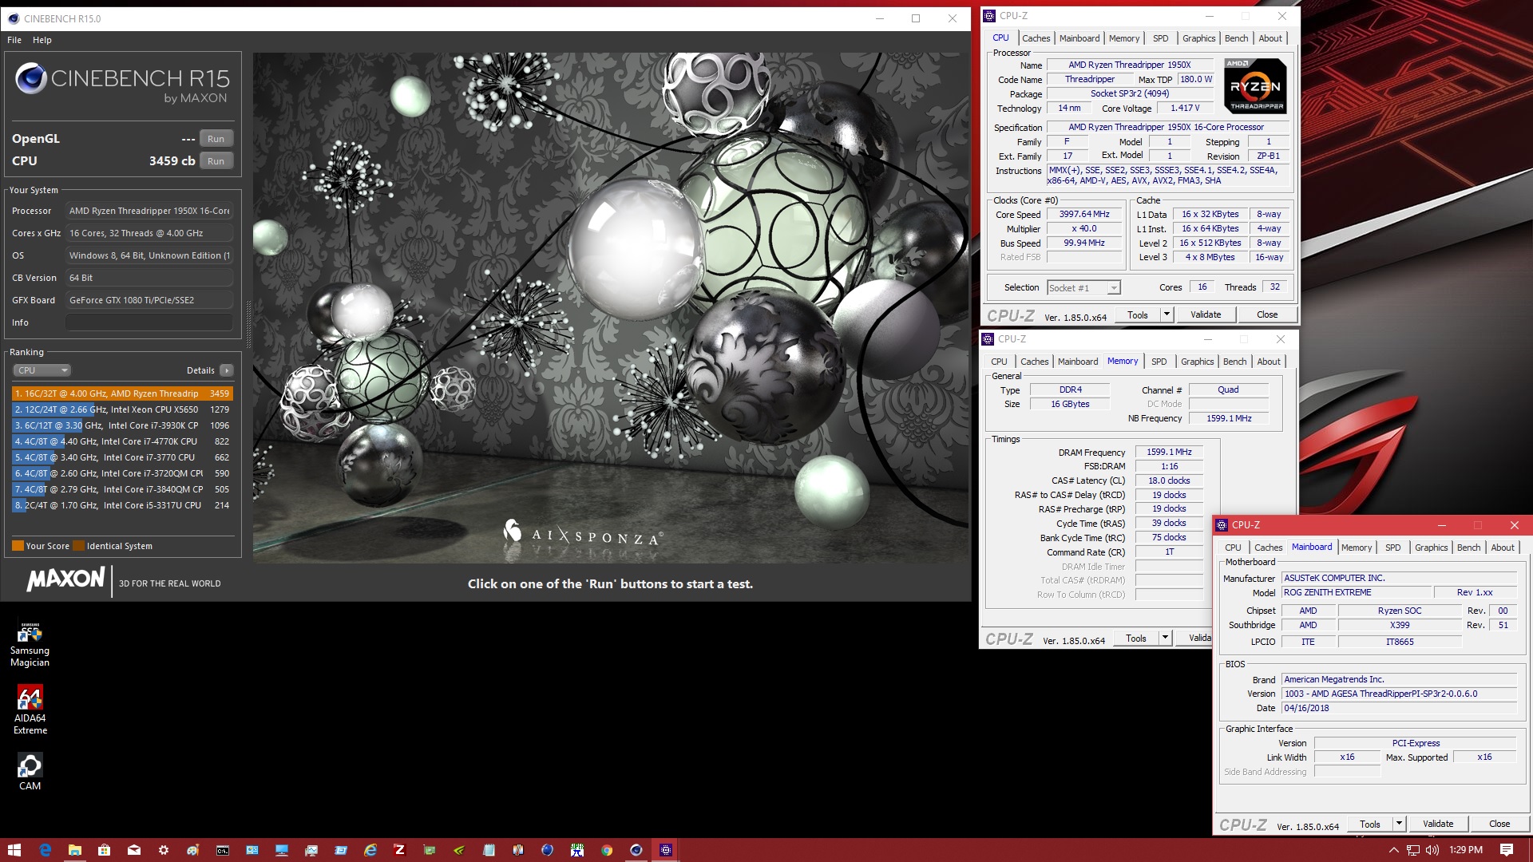Click Cinebench left panel resize grip

(248, 323)
